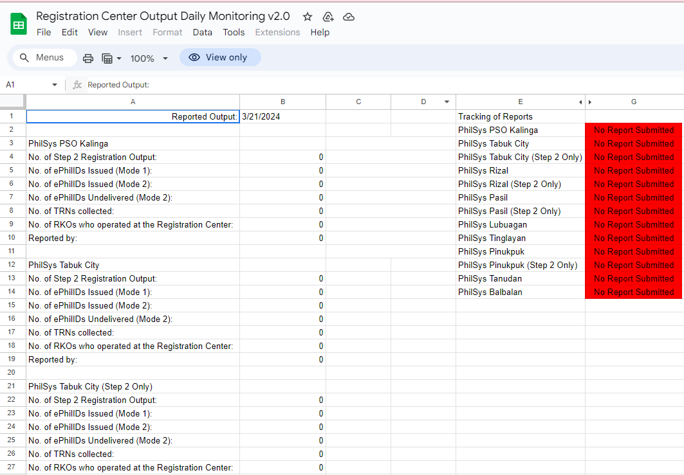Open column D dropdown arrow
Viewport: 684px width, 475px height.
click(x=447, y=102)
